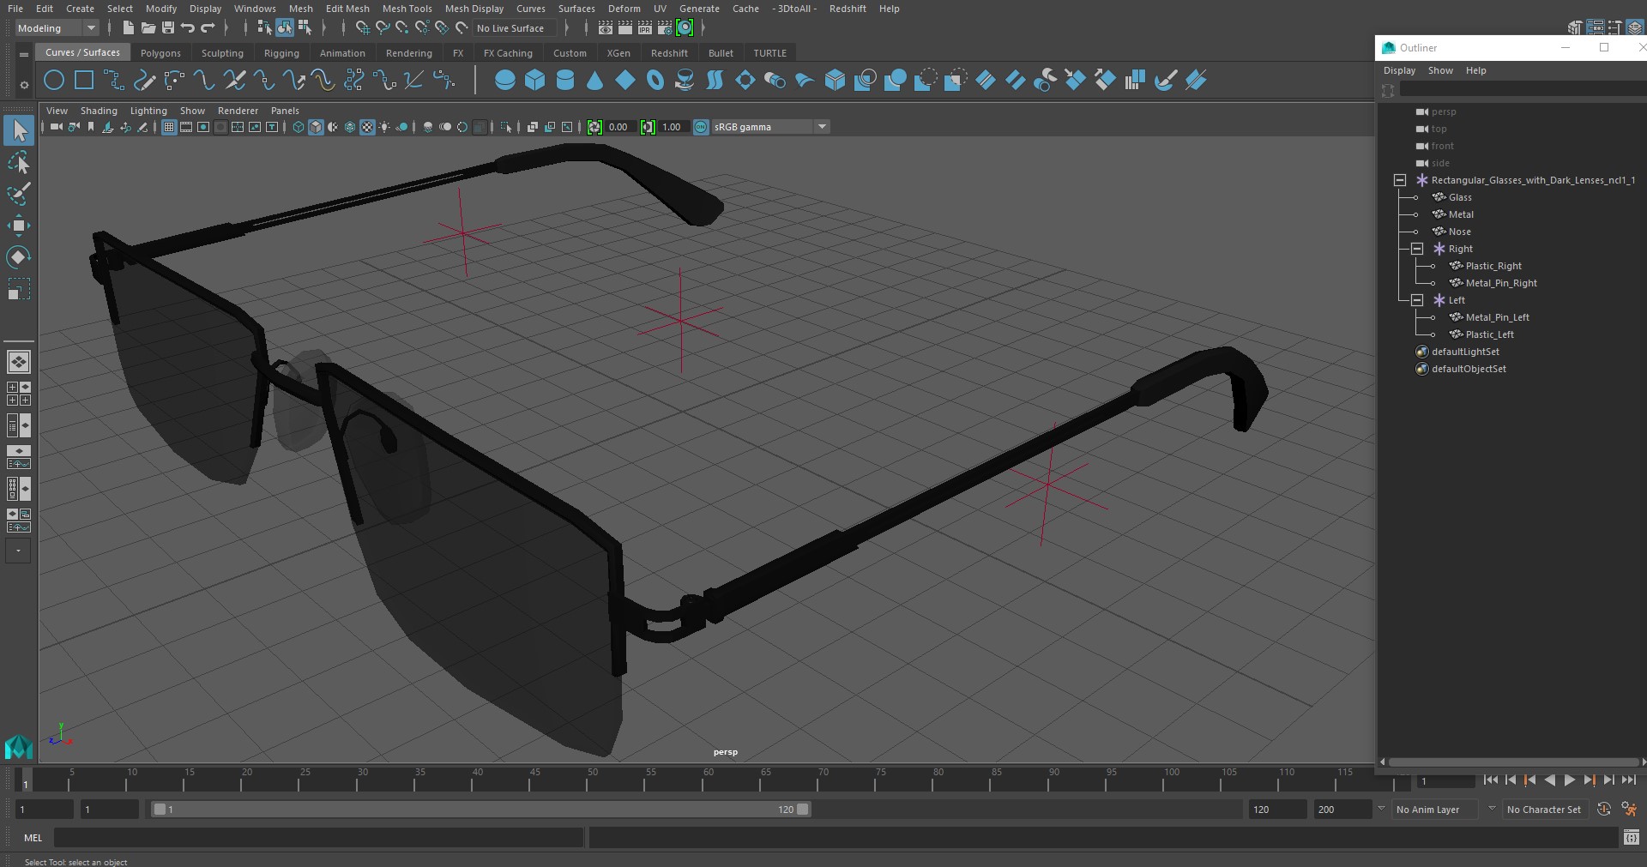Click the Play backwards button
1647x867 pixels.
click(1549, 780)
